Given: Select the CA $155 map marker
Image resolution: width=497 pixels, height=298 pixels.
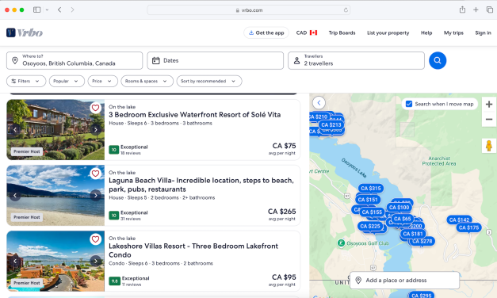Looking at the screenshot, I should click(x=372, y=212).
